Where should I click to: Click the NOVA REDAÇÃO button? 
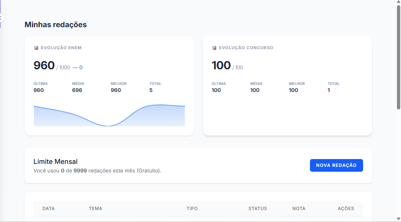point(336,165)
